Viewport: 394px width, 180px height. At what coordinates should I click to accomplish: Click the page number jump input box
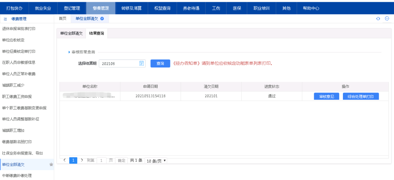tap(101, 160)
